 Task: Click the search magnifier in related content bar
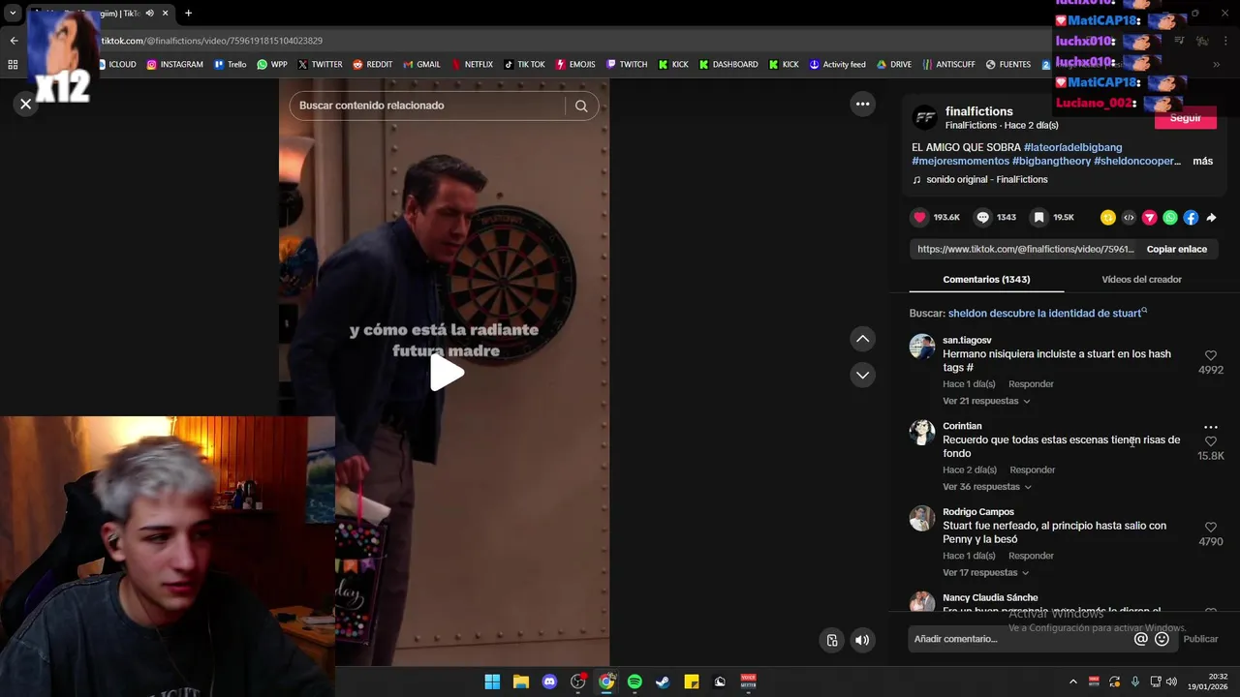[581, 106]
